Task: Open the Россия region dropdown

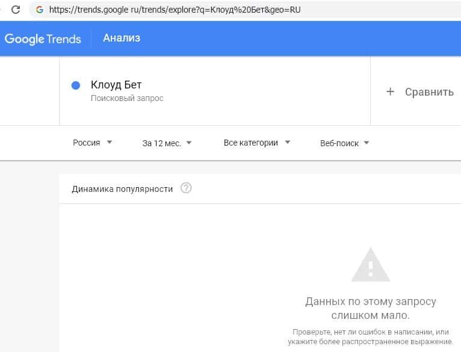Action: [x=93, y=143]
